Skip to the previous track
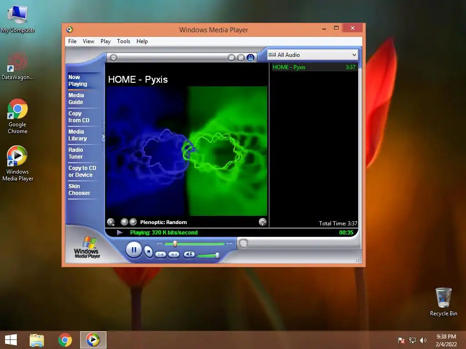The height and width of the screenshot is (349, 466). (x=161, y=254)
